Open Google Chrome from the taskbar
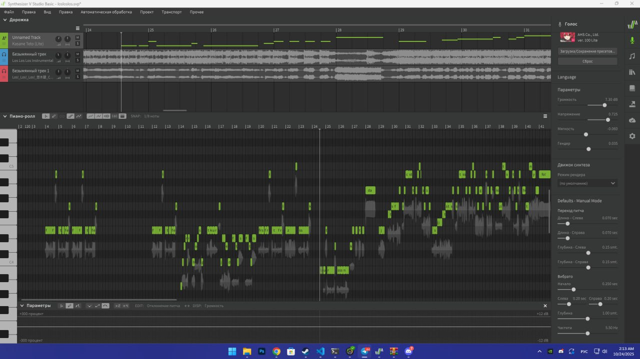 (276, 351)
